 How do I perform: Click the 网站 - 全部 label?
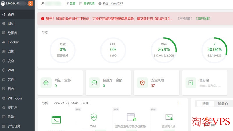[x=63, y=80]
